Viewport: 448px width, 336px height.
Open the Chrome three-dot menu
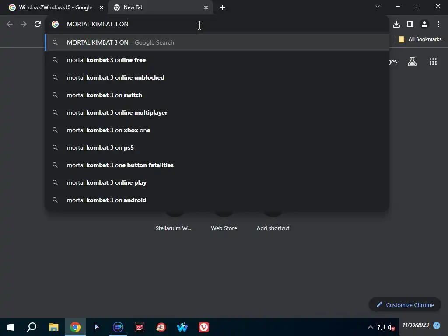438,24
